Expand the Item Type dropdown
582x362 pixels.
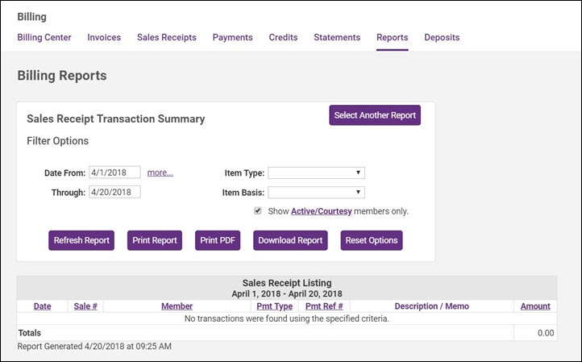[x=316, y=173]
